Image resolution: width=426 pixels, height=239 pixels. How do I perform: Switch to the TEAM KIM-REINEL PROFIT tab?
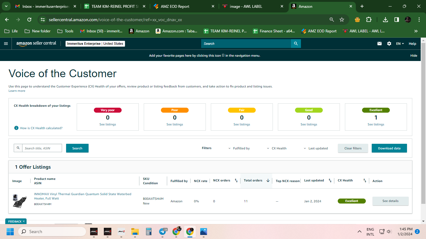coord(115,6)
